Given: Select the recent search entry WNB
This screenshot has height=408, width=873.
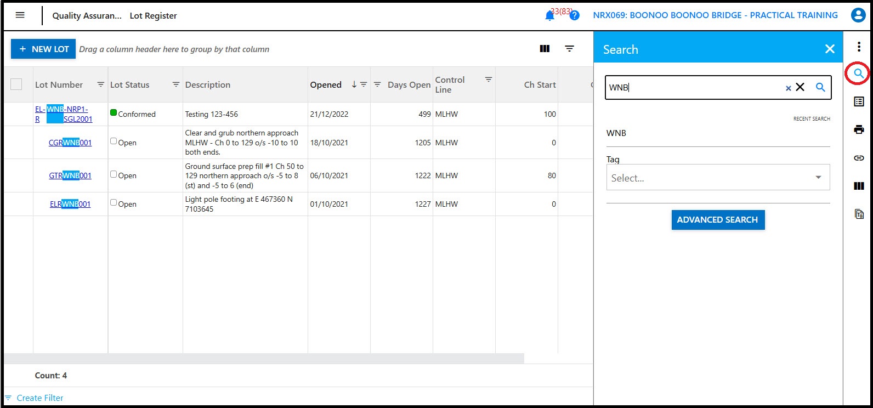Looking at the screenshot, I should click(x=616, y=133).
